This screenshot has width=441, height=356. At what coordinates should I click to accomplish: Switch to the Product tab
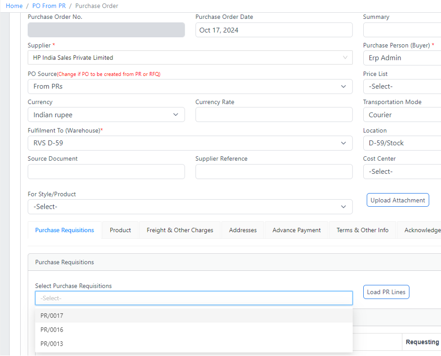coord(120,230)
